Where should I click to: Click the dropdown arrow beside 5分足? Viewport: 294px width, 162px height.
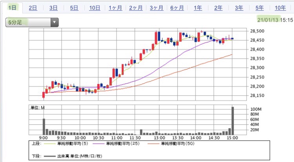pos(55,22)
